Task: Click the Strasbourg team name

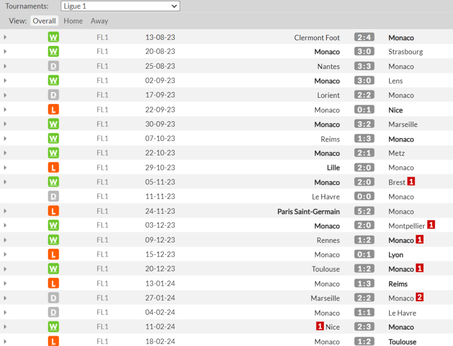Action: point(406,52)
